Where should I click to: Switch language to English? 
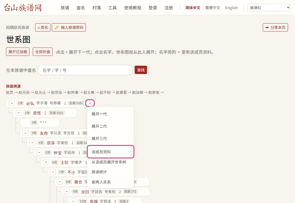[x=231, y=8]
